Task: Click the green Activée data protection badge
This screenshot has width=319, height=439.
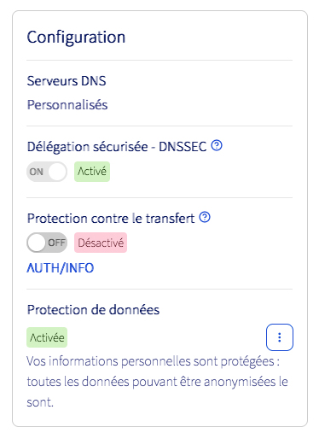Action: pos(47,337)
